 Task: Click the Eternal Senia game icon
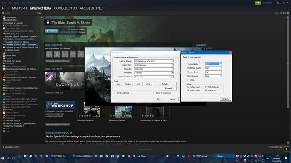[x=4, y=55]
